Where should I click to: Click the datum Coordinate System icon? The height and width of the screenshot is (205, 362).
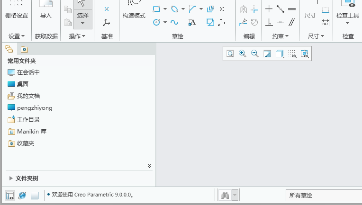(106, 23)
